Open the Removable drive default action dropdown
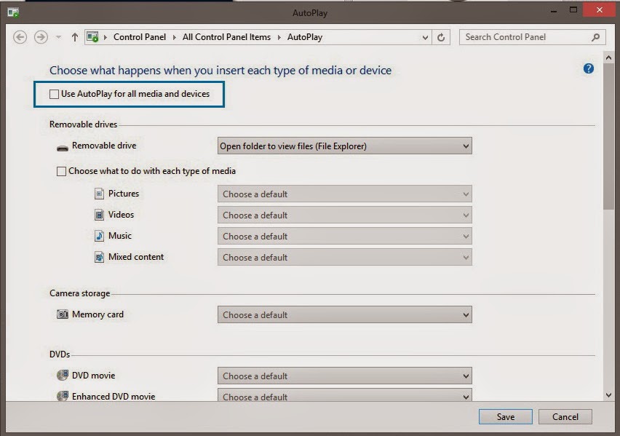 pyautogui.click(x=344, y=145)
